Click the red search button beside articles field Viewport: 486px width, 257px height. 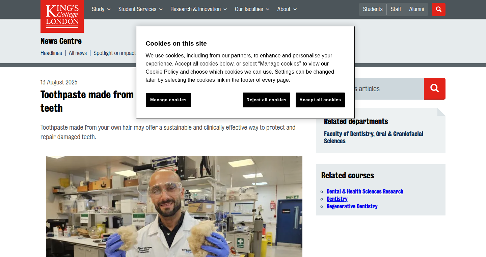[x=435, y=89]
